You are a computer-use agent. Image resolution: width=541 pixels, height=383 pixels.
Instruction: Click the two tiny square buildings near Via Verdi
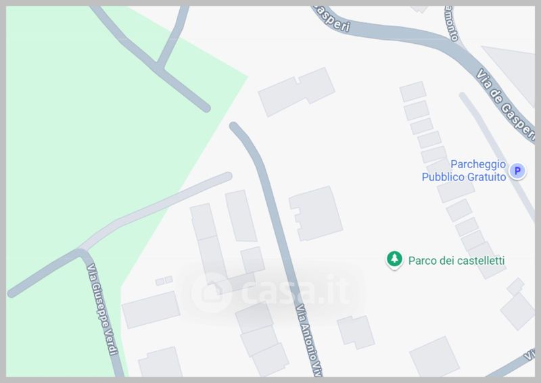tap(164, 280)
